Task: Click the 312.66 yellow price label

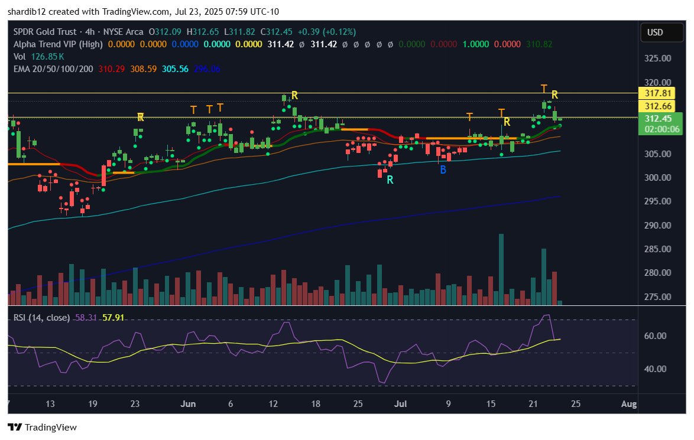Action: pos(658,106)
